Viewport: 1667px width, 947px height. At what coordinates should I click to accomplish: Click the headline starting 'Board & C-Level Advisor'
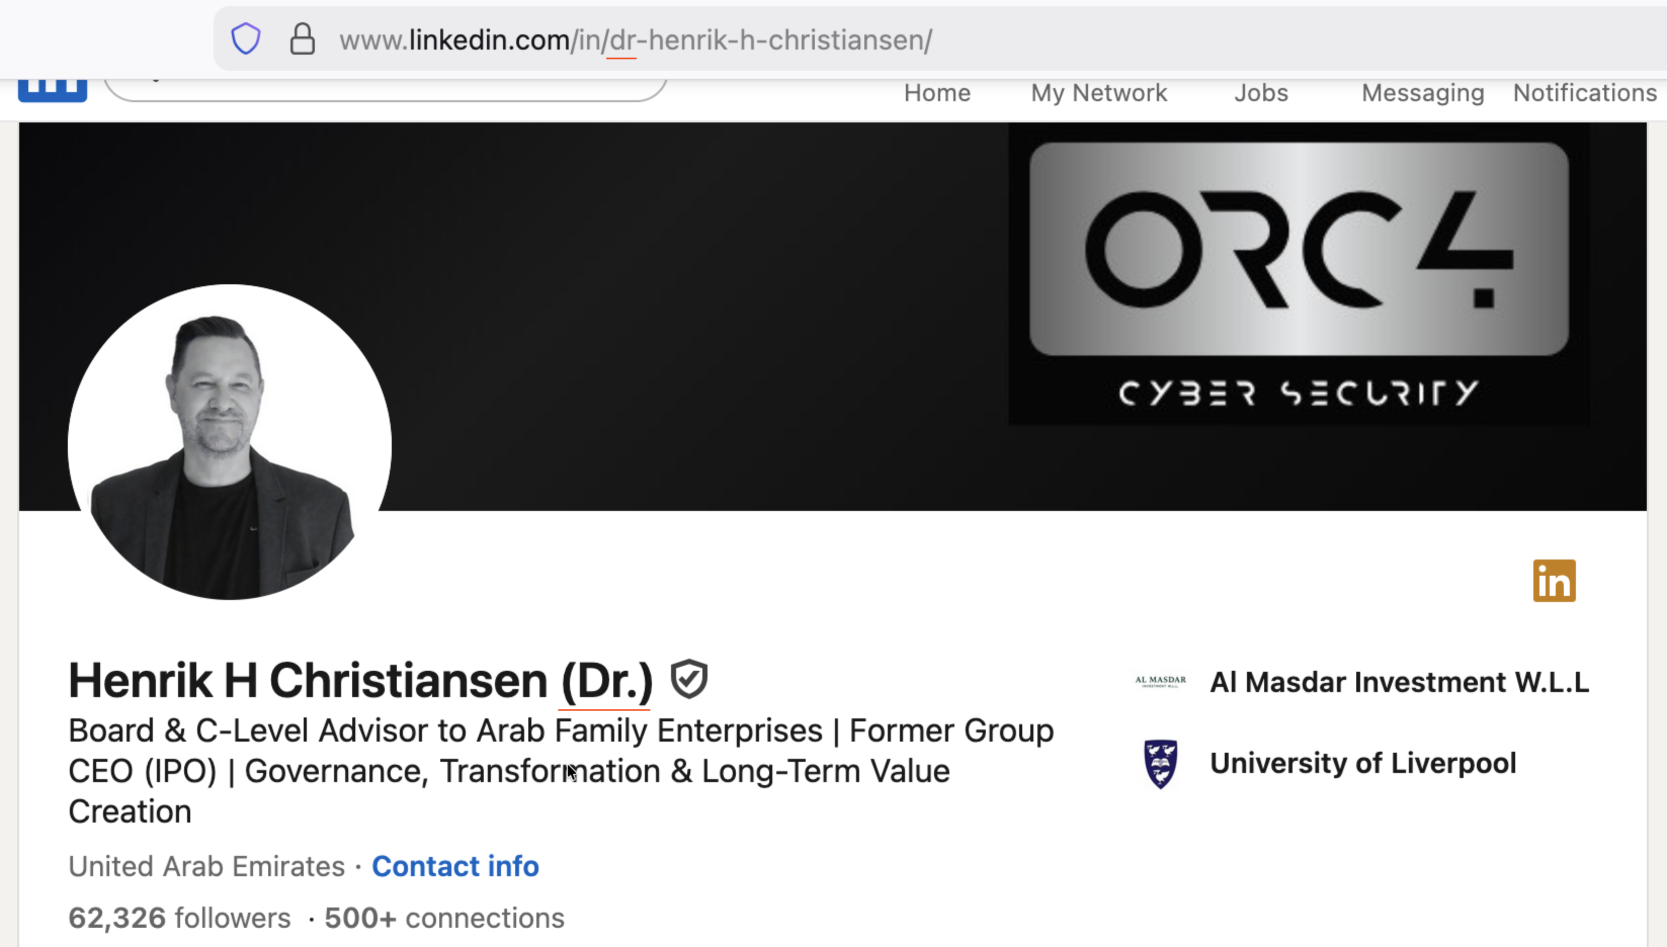point(561,771)
